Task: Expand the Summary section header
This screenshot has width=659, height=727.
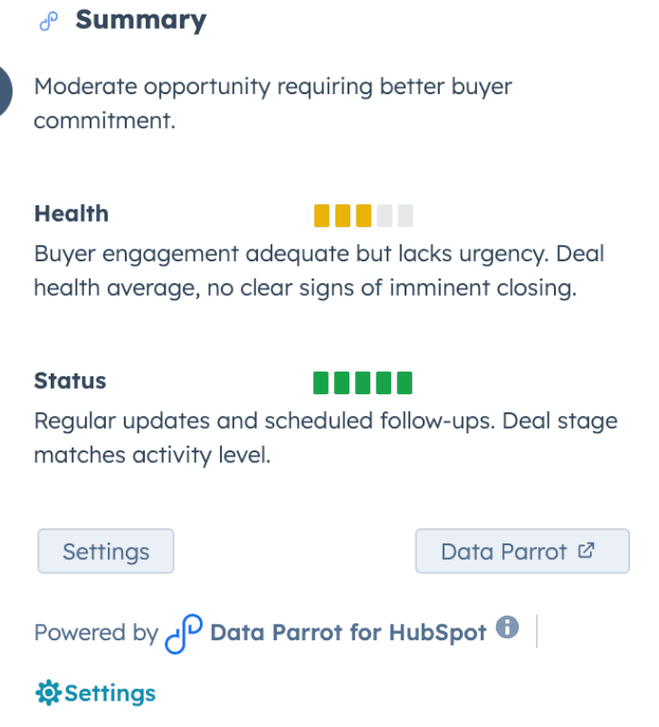Action: click(141, 20)
